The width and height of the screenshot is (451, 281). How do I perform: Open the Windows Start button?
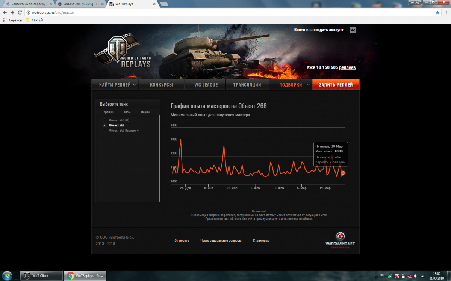point(7,275)
